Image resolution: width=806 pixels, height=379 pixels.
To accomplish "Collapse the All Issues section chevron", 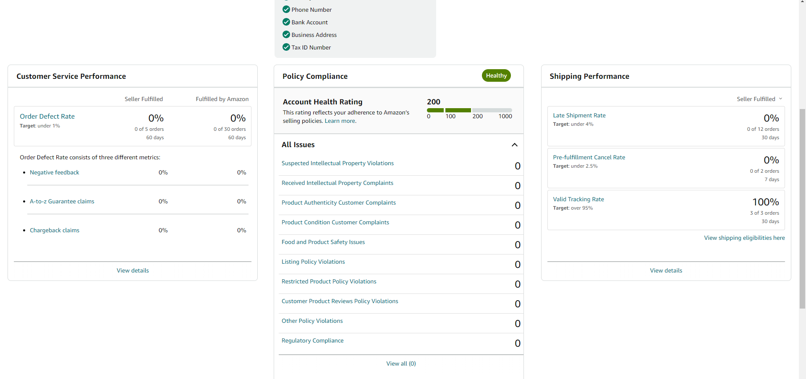I will [515, 145].
